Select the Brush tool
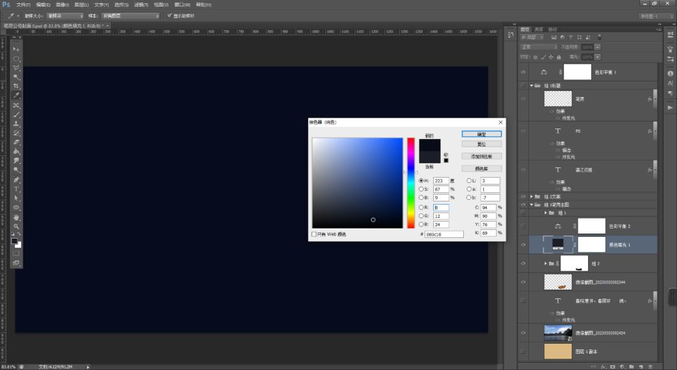Viewport: 677px width, 370px height. (x=16, y=115)
